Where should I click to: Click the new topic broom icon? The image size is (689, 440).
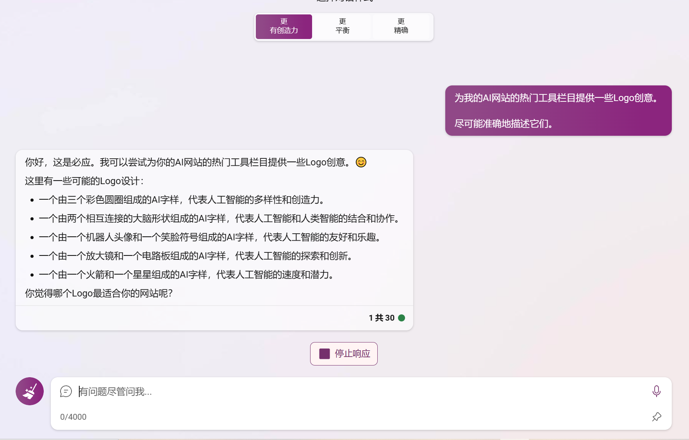[30, 391]
